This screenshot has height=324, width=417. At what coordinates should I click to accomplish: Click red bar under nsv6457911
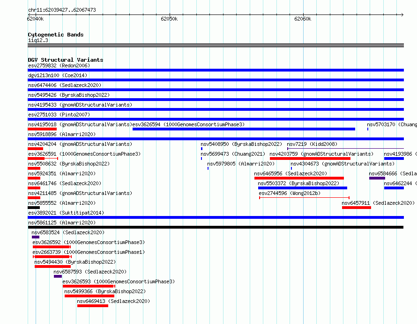(357, 208)
